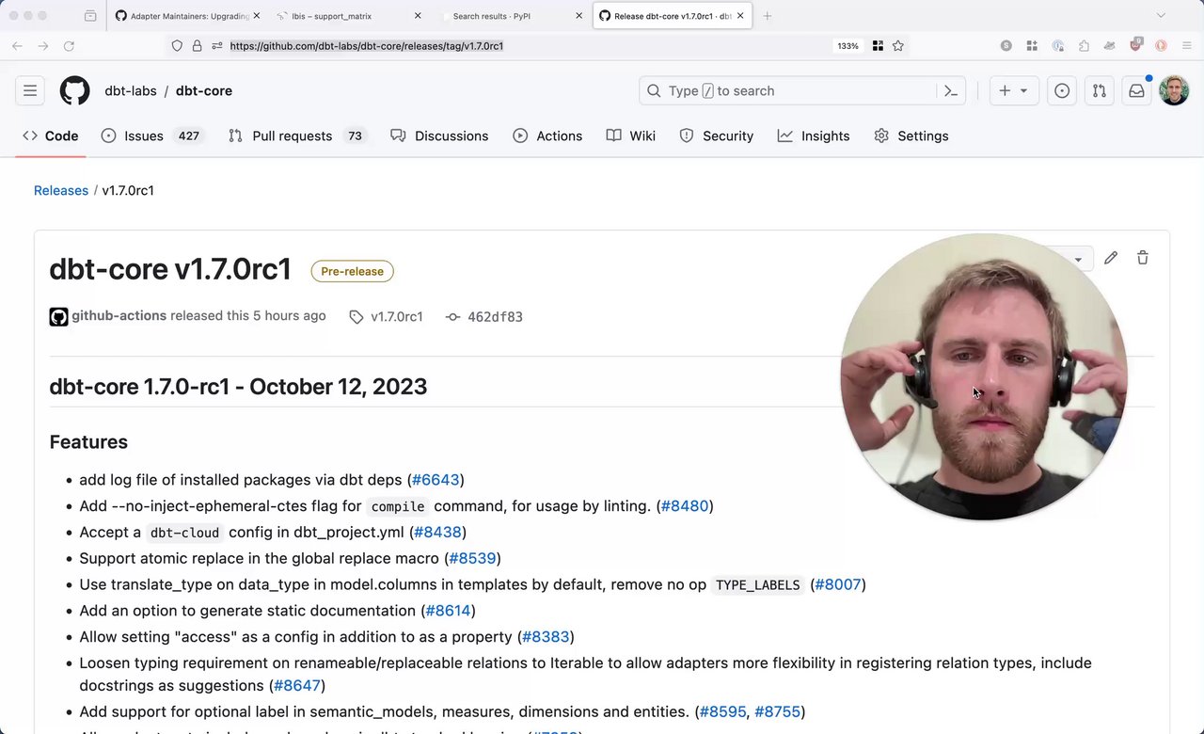
Task: Open the DuckDuckGo extension icon
Action: click(x=1161, y=45)
